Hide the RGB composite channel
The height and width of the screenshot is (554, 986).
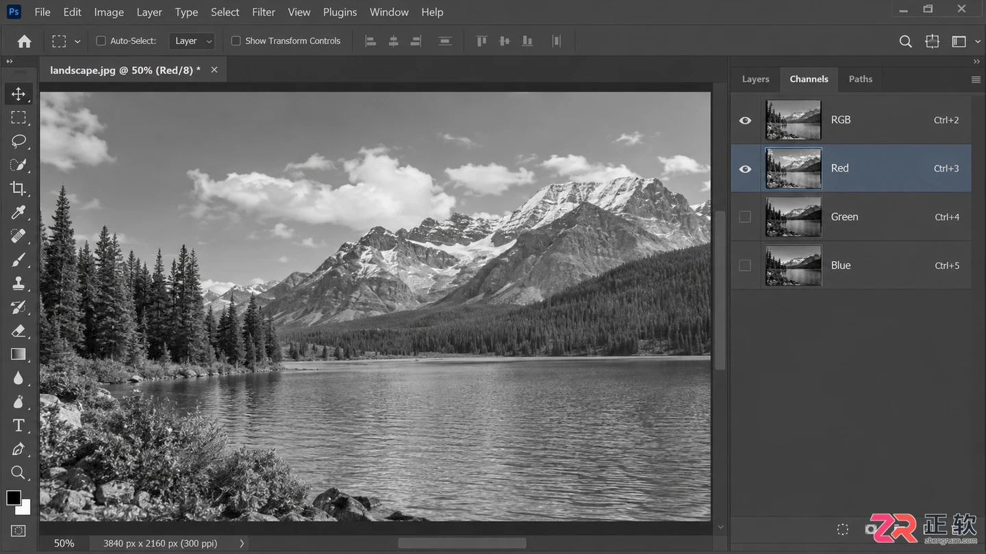click(745, 120)
